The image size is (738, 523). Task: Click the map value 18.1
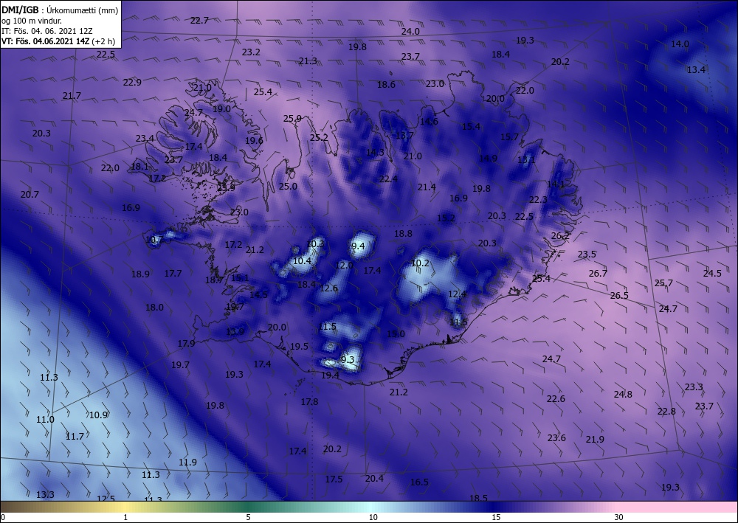tap(139, 167)
